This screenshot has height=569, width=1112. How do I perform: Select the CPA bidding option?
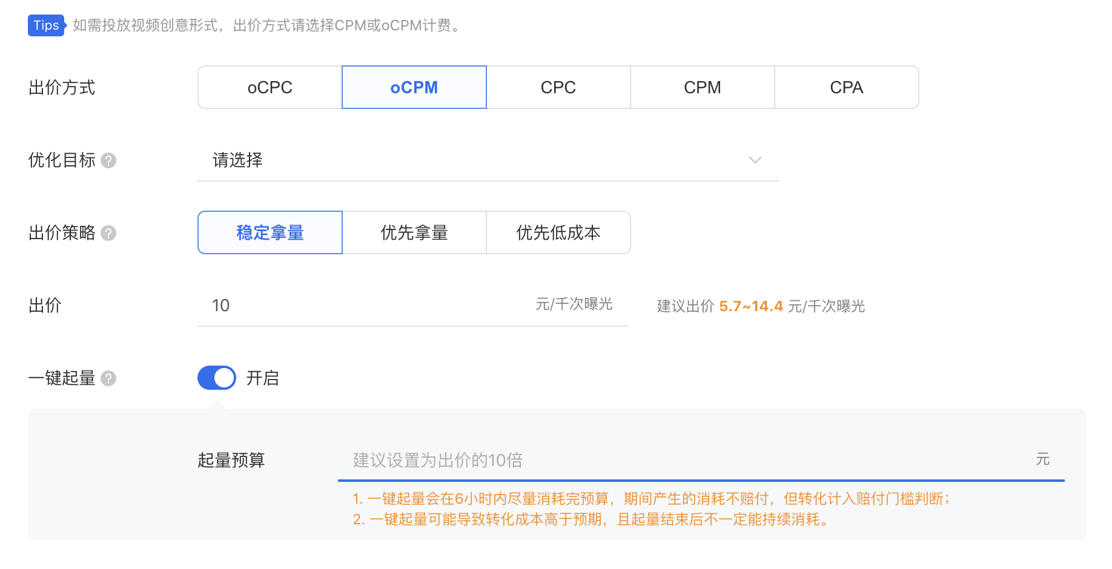846,87
